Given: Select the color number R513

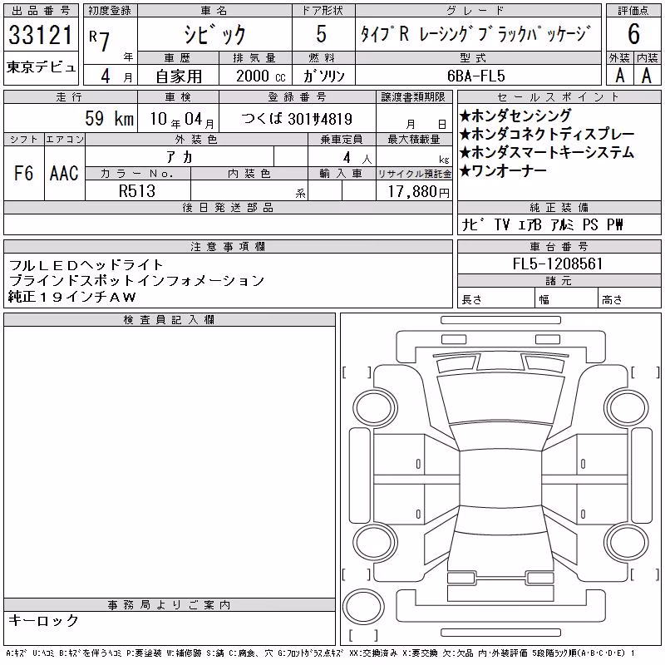Looking at the screenshot, I should pyautogui.click(x=137, y=191).
